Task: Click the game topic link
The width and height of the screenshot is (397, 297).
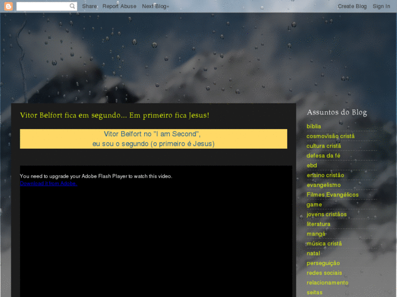Action: click(x=314, y=205)
